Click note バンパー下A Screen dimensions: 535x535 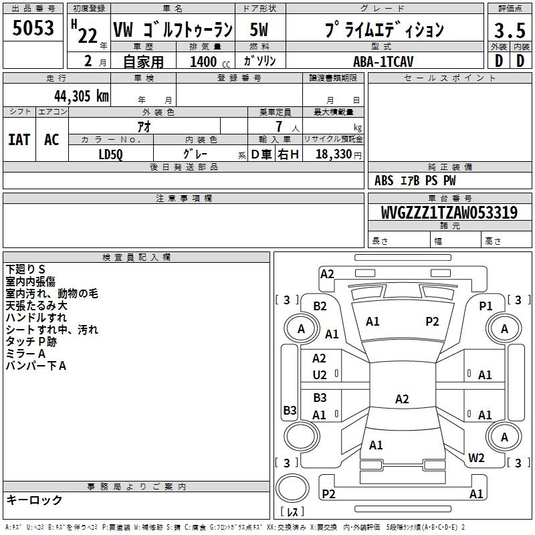[x=36, y=366]
